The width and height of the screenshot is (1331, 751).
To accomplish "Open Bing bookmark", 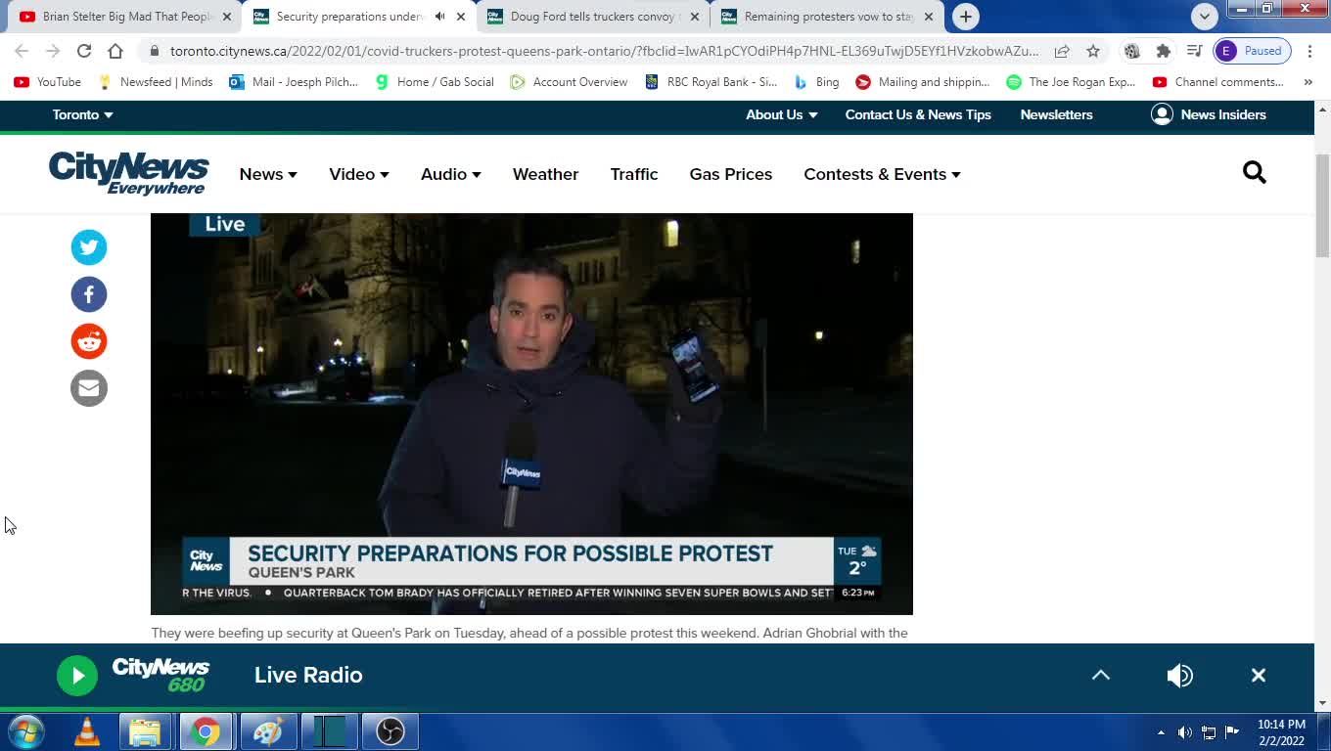I will coord(816,82).
